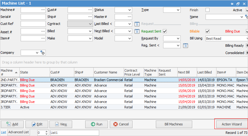The image size is (248, 136).
Task: Open calendar picker for Next Billed date
Action: click(137, 31)
